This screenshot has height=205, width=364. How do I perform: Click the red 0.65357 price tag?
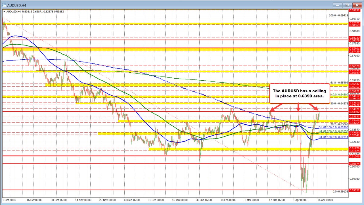(355, 87)
